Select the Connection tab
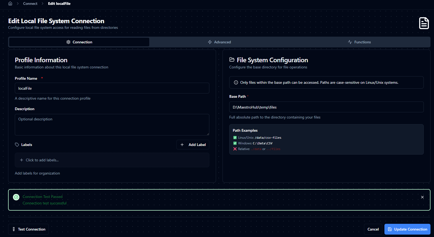This screenshot has height=237, width=434. pyautogui.click(x=79, y=42)
